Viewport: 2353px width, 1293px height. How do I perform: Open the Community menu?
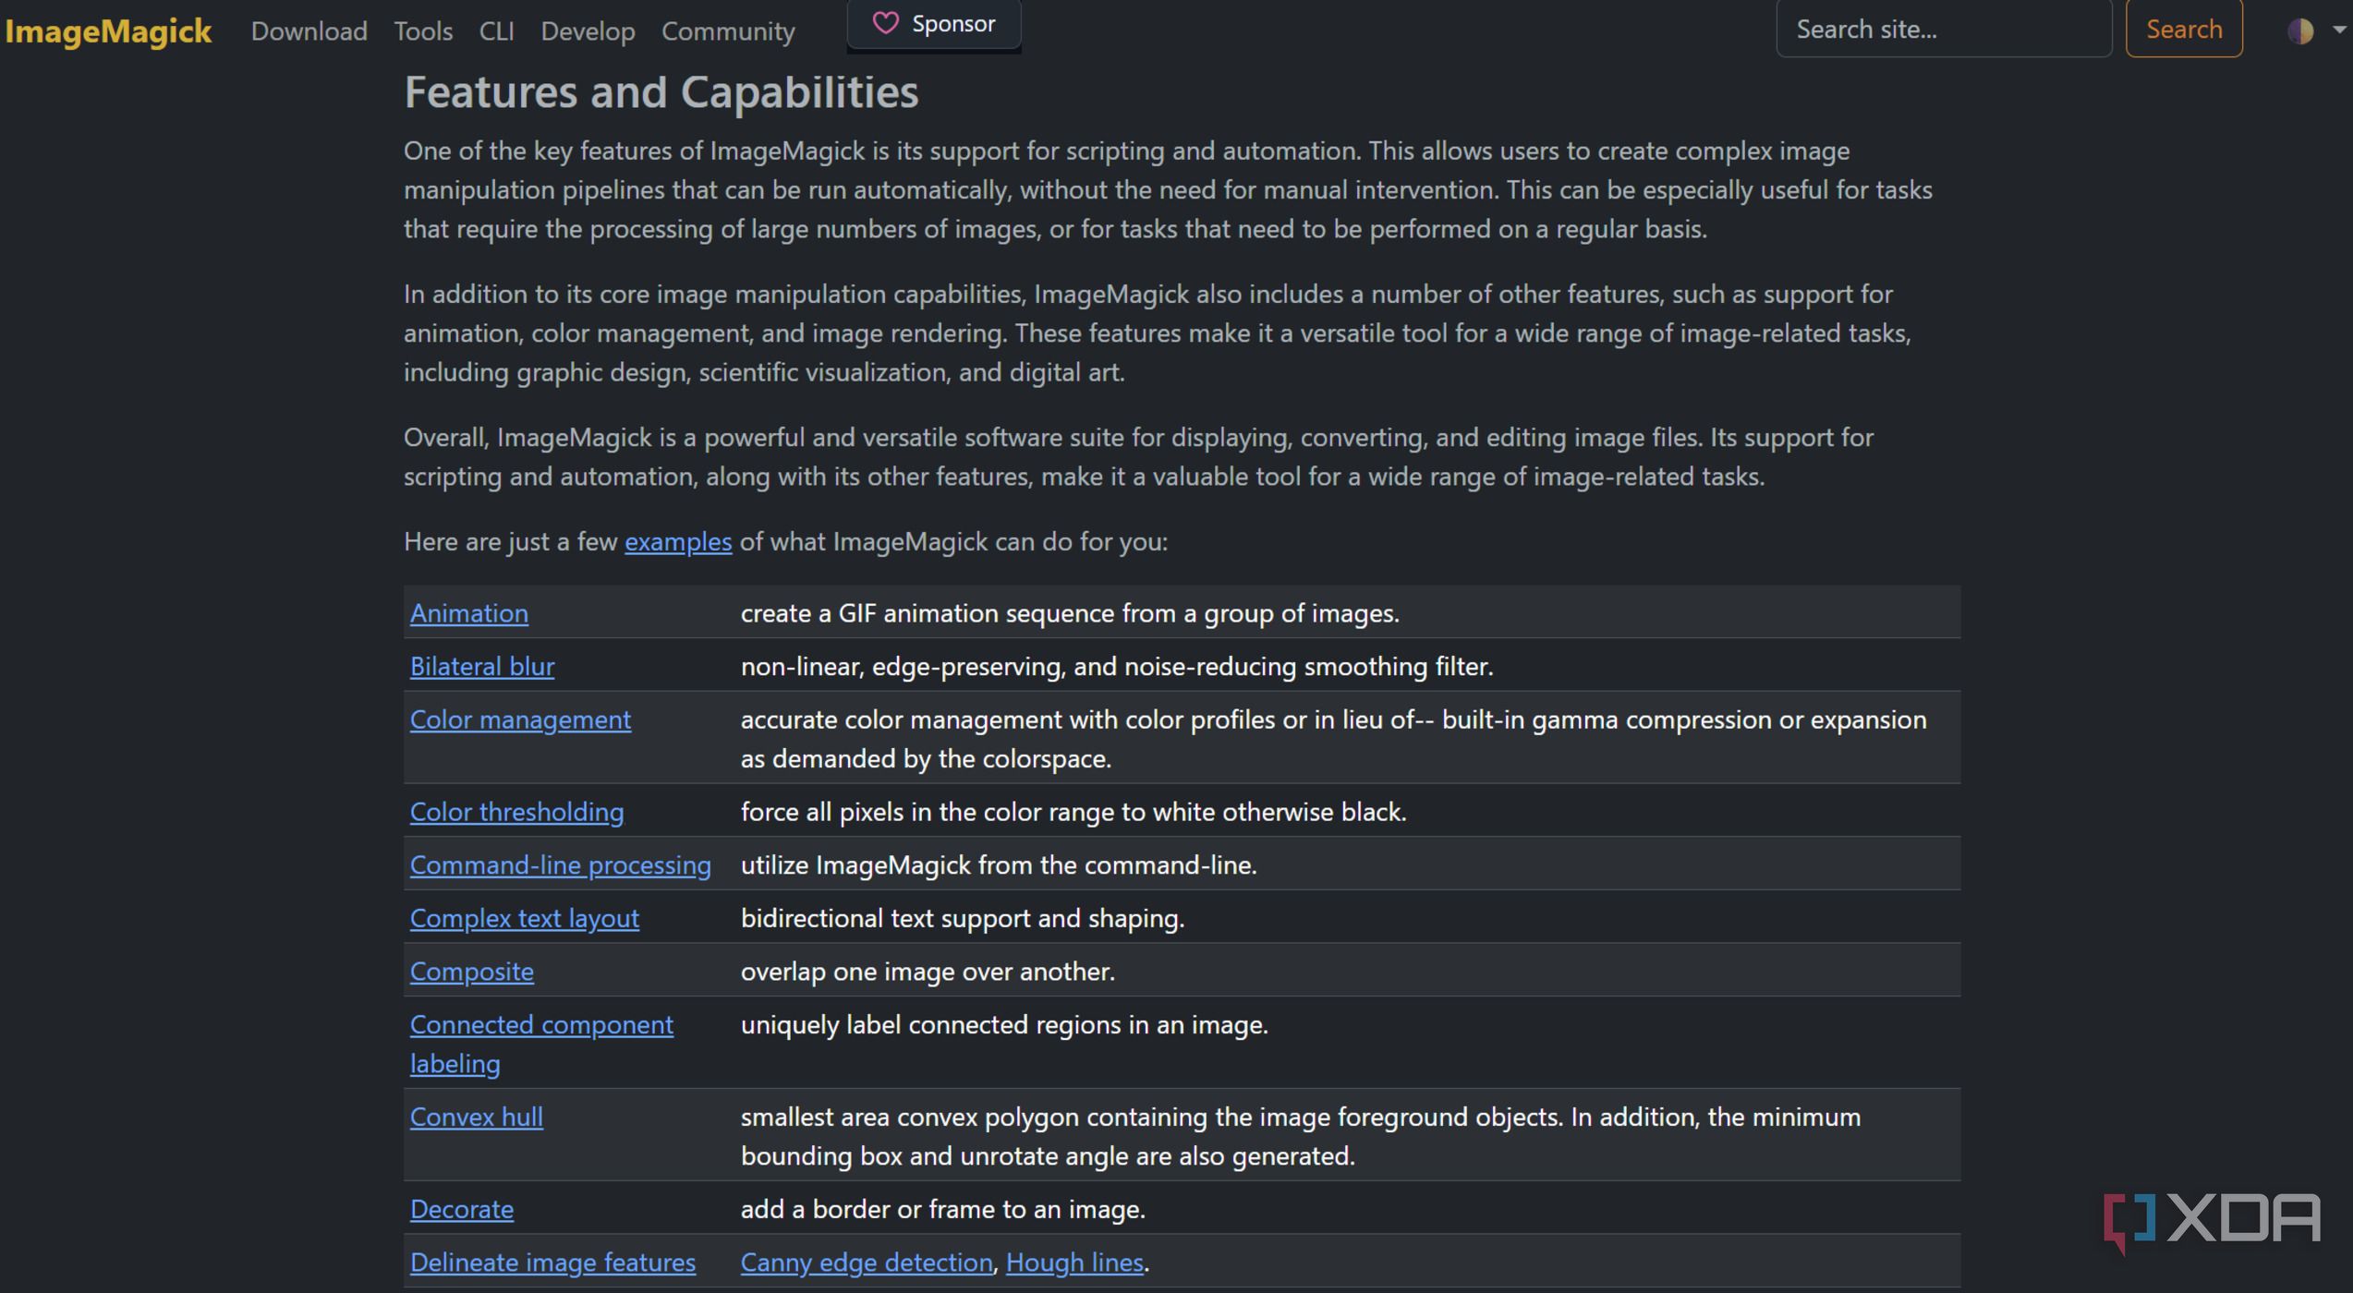pyautogui.click(x=727, y=31)
